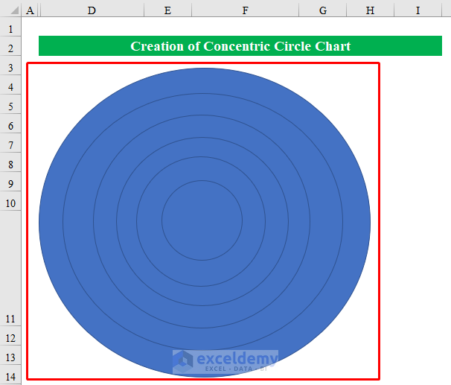Select row 14 header
The image size is (451, 385).
[x=10, y=375]
